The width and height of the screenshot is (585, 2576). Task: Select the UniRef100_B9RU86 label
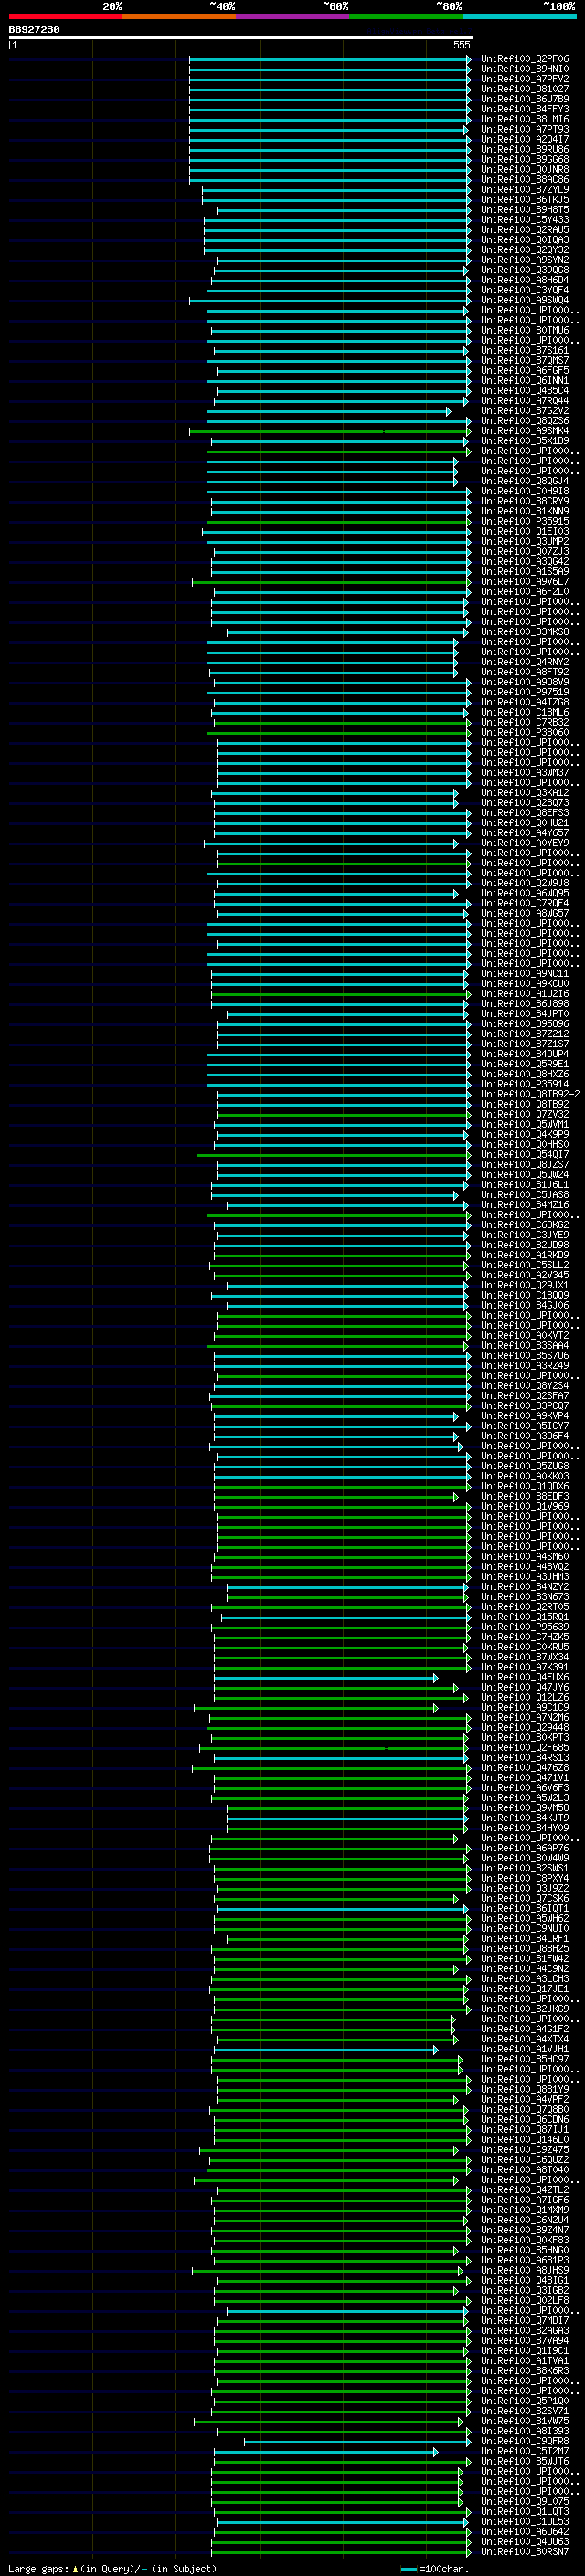tap(524, 149)
